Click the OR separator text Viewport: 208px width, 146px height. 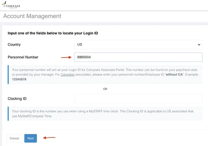click(x=105, y=89)
